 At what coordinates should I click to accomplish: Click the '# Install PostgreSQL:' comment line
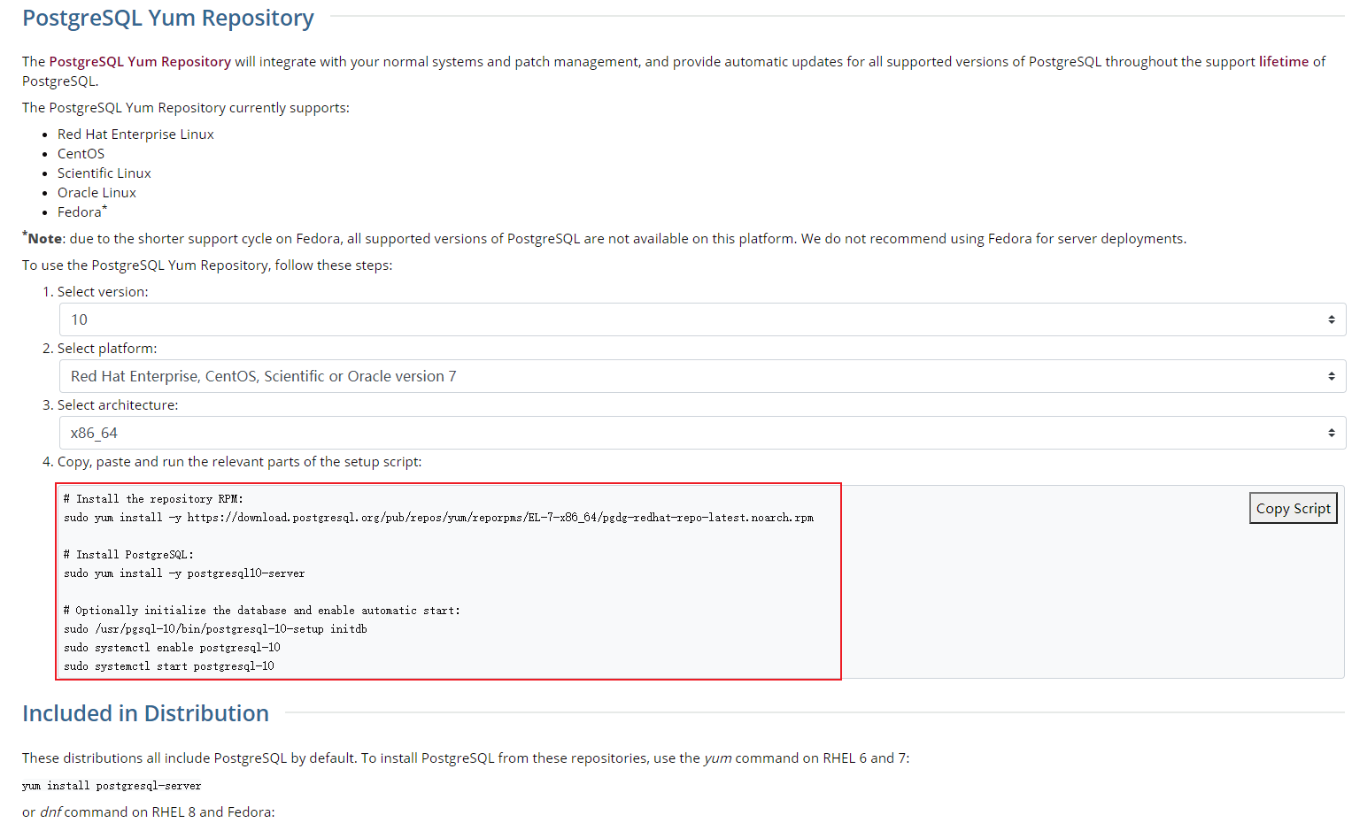coord(128,555)
